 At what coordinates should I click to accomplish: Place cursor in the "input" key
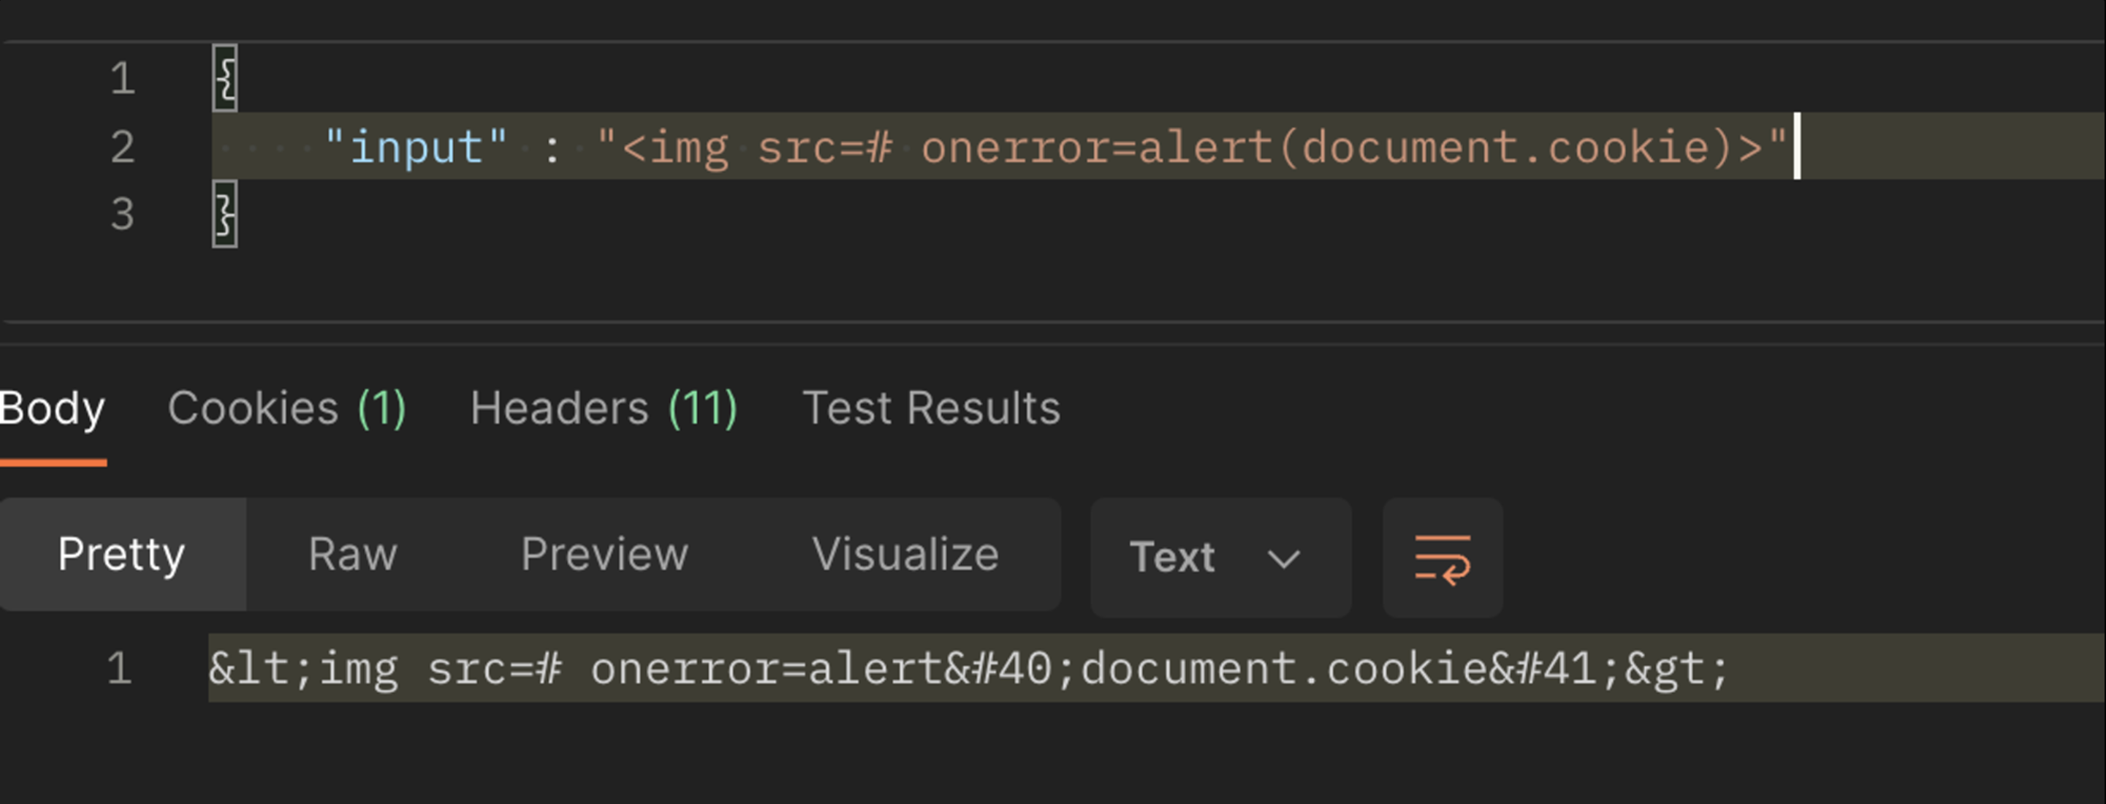416,148
